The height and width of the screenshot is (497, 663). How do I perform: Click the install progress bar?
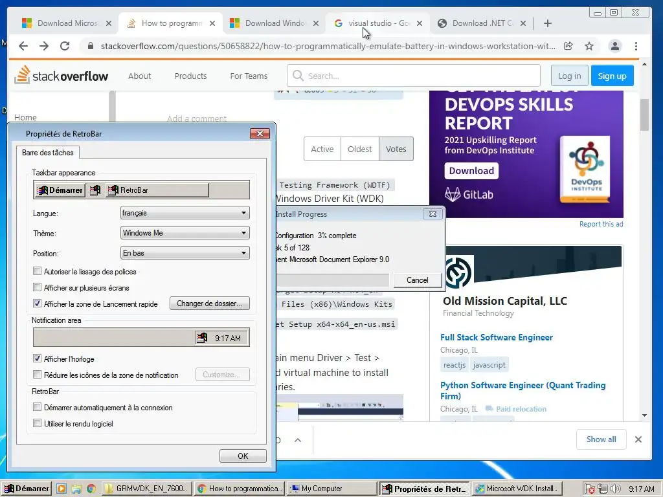[333, 280]
